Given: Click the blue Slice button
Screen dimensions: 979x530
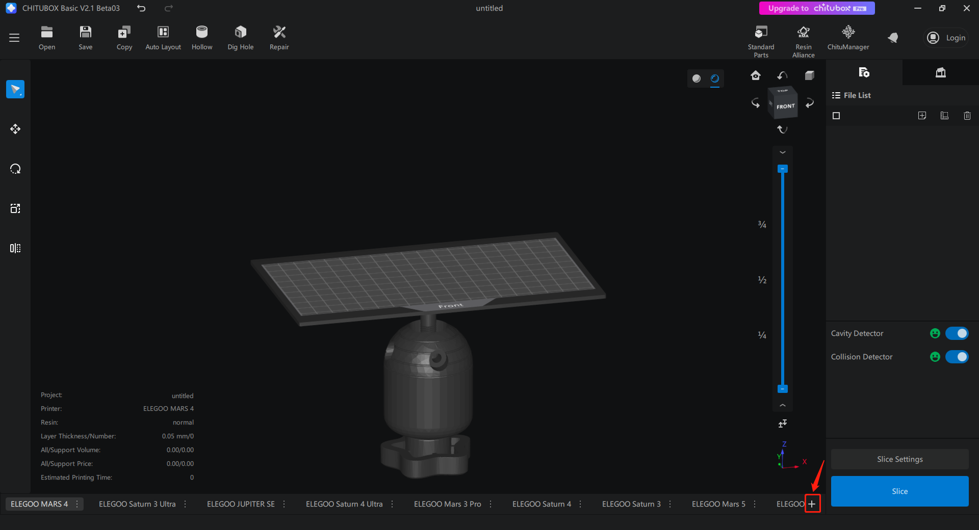Looking at the screenshot, I should pyautogui.click(x=899, y=491).
